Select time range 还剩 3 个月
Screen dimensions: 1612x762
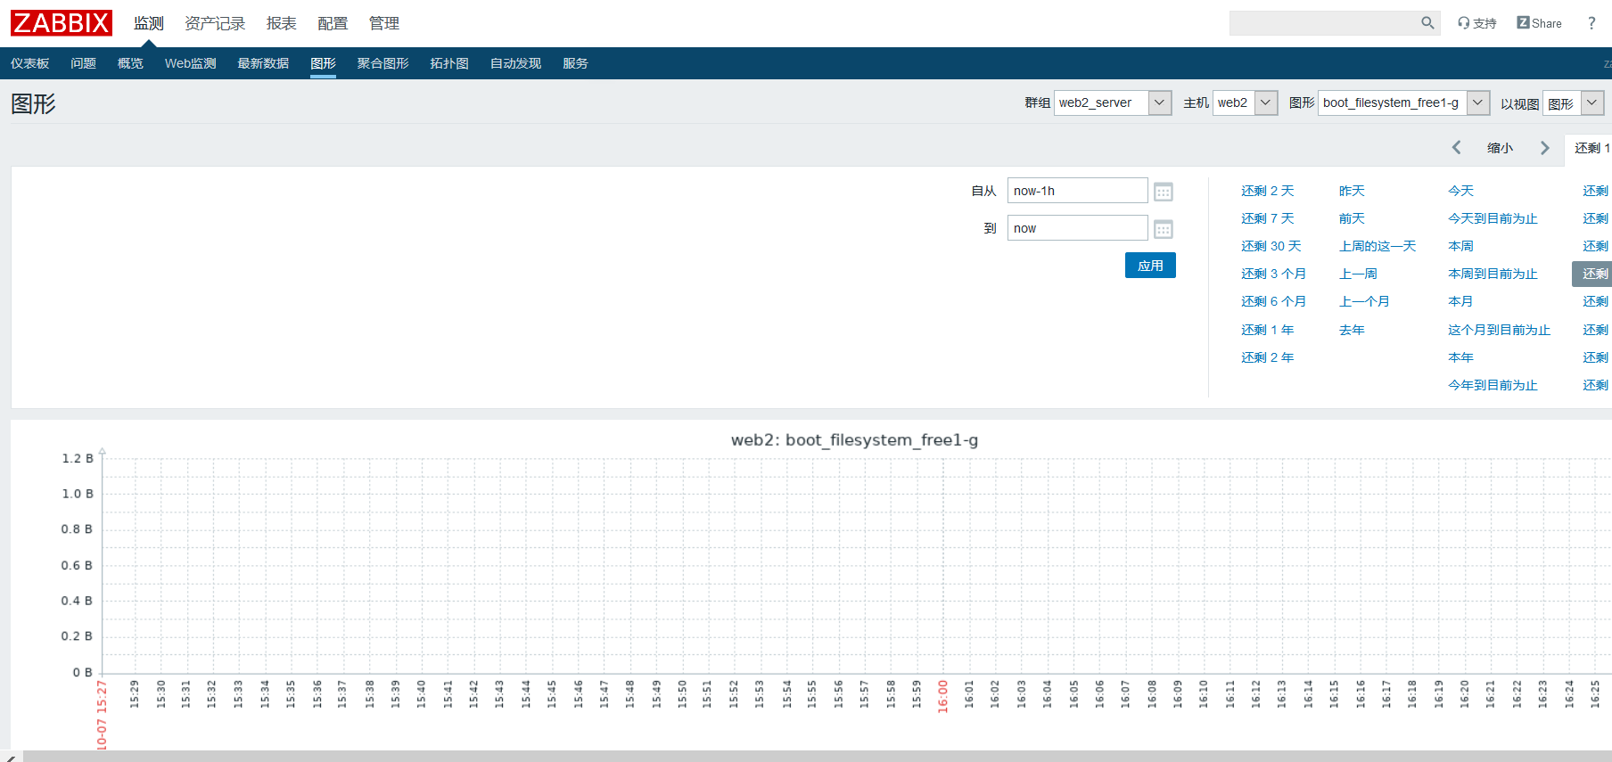point(1273,274)
